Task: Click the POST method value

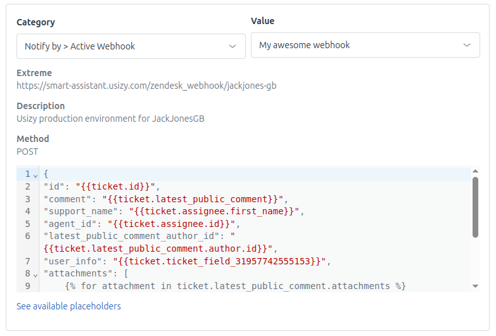Action: coord(27,152)
